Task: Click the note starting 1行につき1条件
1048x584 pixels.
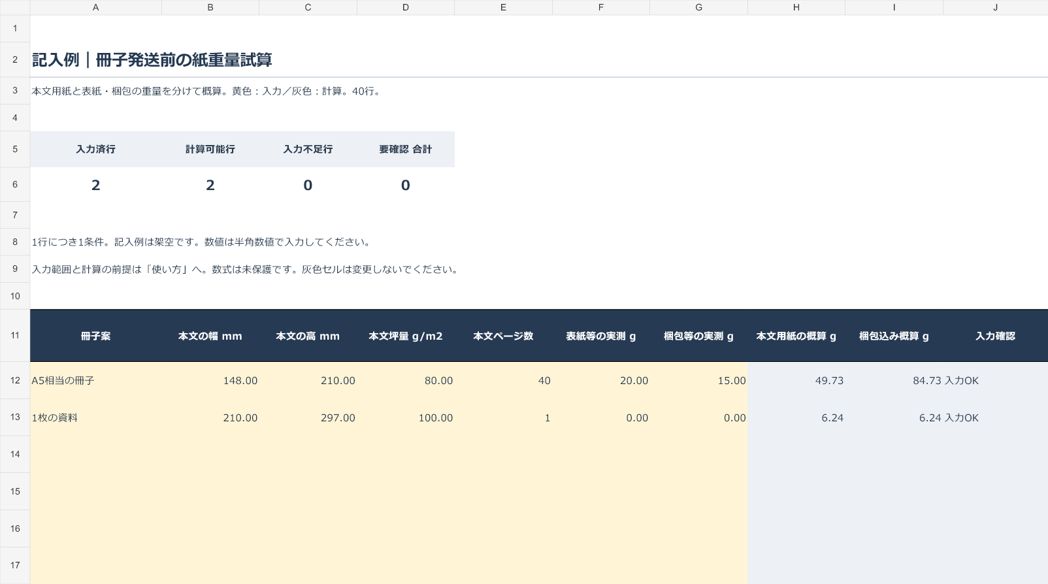Action: click(203, 242)
